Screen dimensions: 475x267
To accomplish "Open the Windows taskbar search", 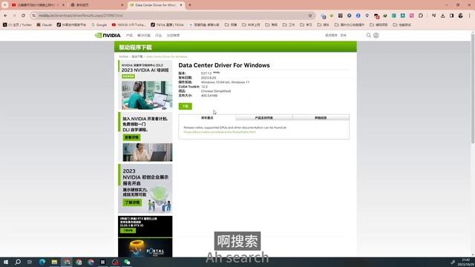I will coord(18,262).
